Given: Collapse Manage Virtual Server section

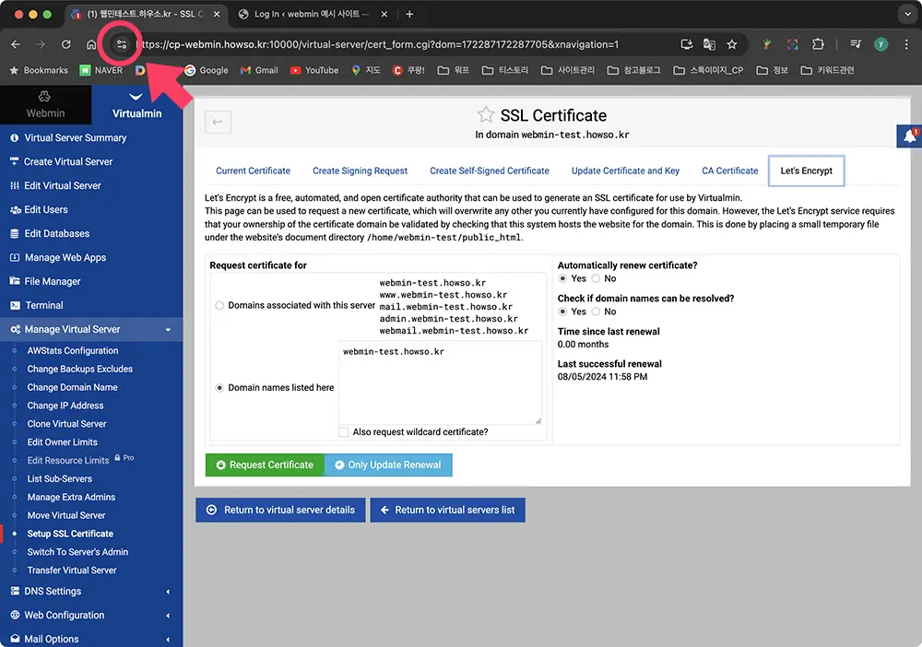Looking at the screenshot, I should point(91,330).
